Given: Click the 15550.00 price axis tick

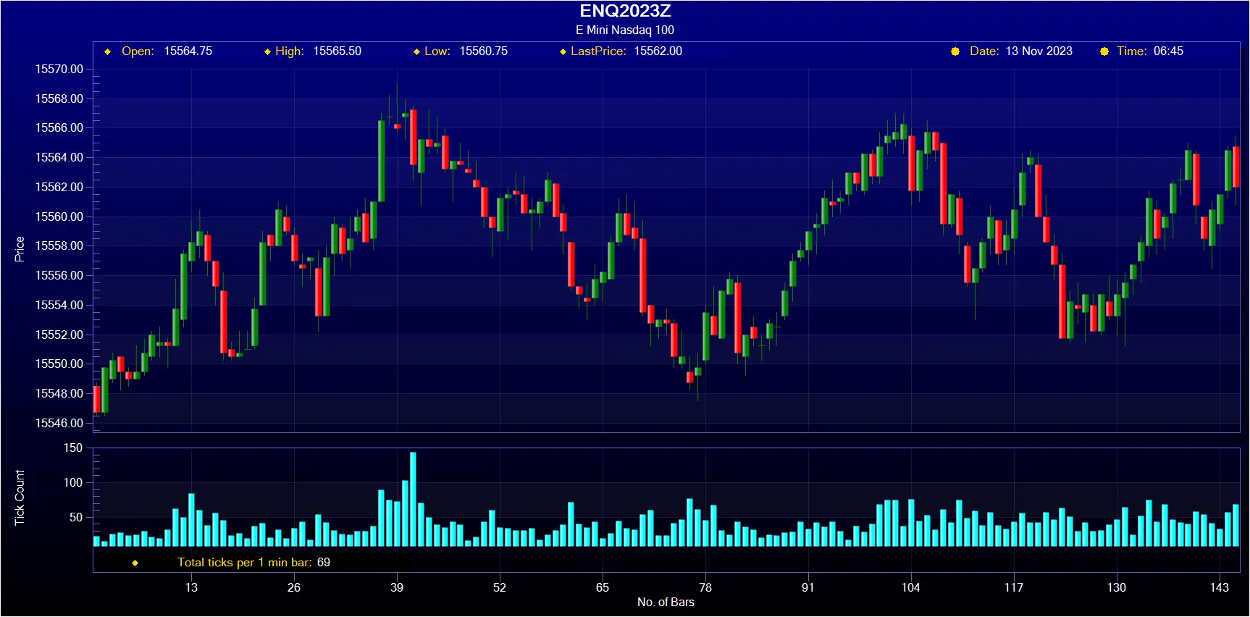Looking at the screenshot, I should (x=59, y=364).
